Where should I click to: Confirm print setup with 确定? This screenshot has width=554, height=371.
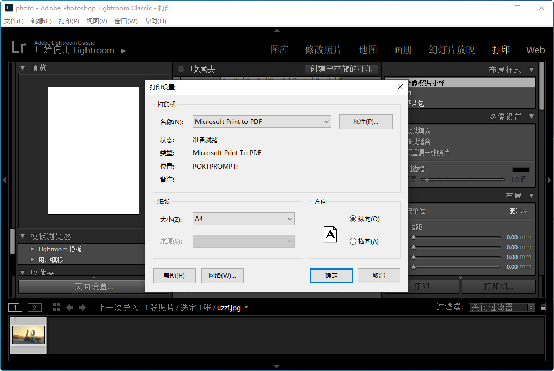331,276
